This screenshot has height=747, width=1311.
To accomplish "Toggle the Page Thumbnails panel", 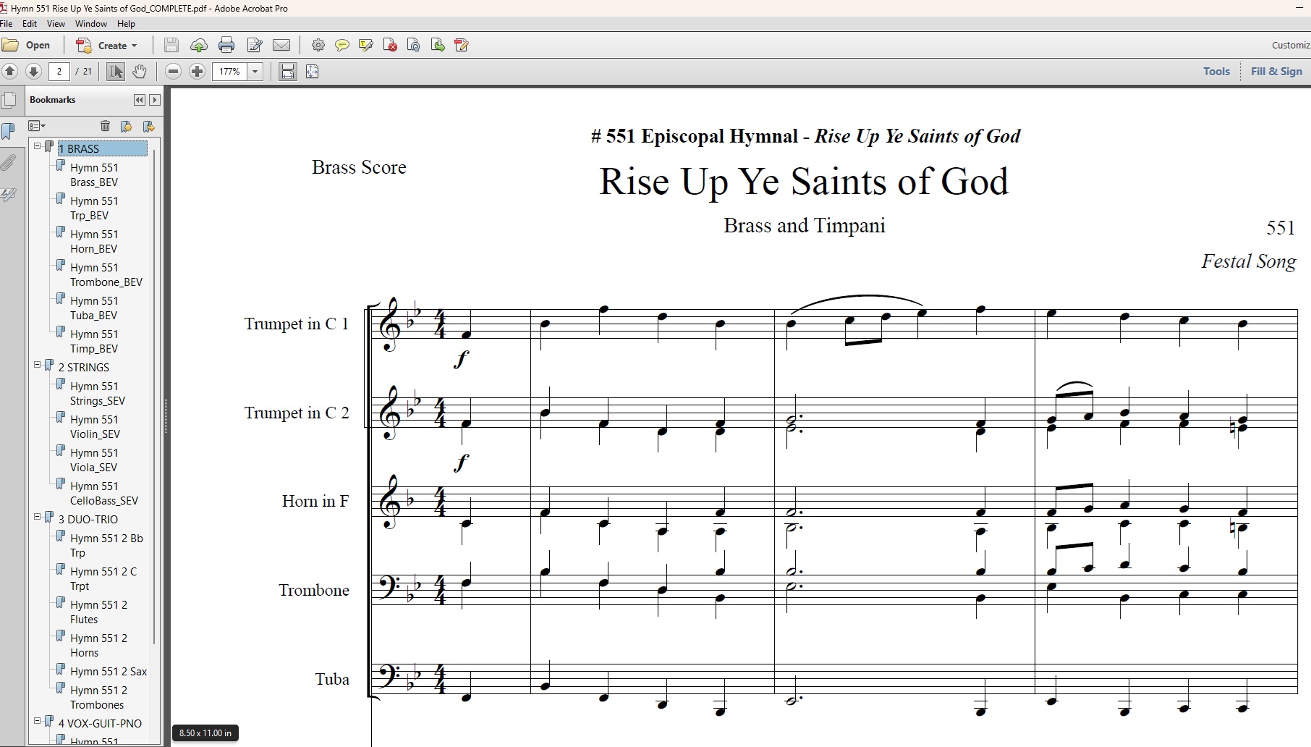I will click(x=9, y=100).
